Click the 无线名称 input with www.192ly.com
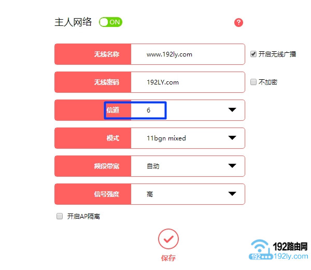Viewport: 311px width, 270px height. point(188,54)
